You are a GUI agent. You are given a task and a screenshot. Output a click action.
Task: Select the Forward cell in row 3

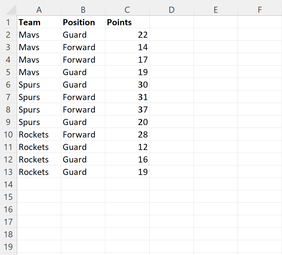83,47
